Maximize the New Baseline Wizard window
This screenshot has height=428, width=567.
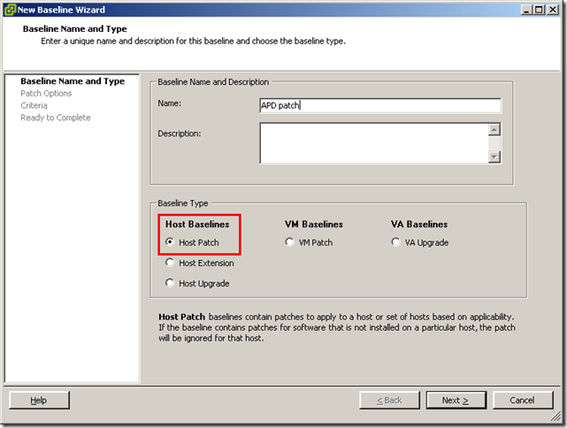click(540, 10)
